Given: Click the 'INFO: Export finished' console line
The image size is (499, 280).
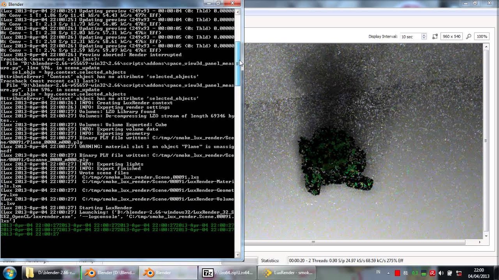Looking at the screenshot, I should point(71,168).
